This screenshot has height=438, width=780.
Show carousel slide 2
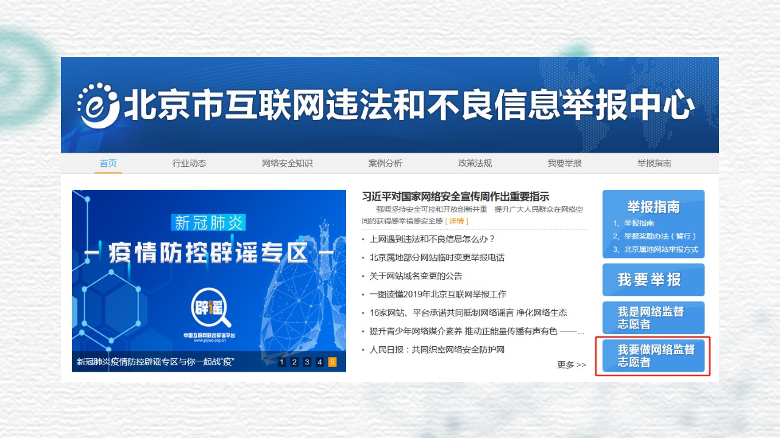click(294, 362)
